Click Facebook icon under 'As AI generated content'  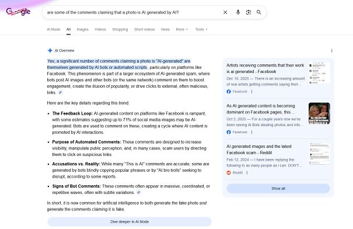229,132
